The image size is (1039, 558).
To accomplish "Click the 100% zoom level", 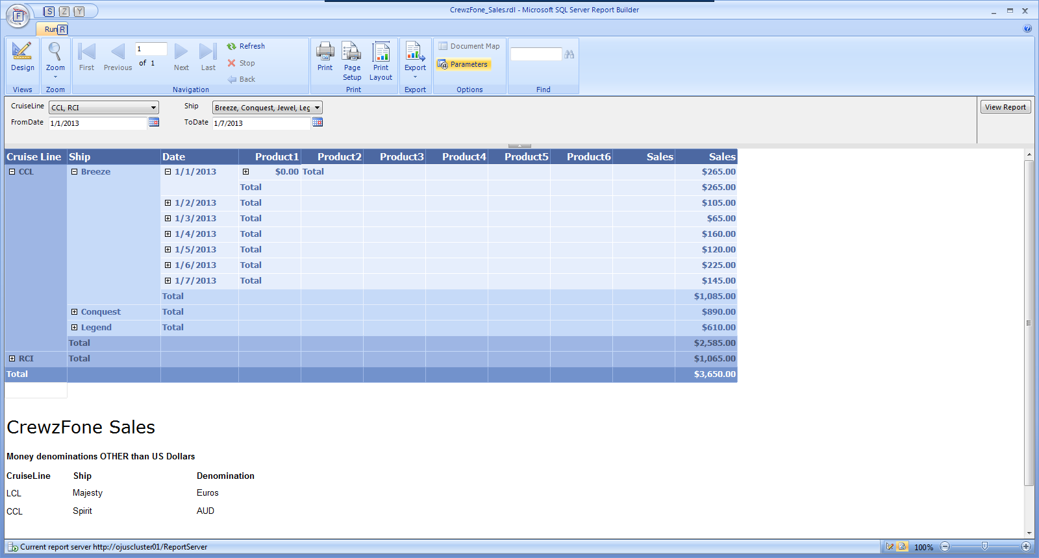I will coord(923,547).
